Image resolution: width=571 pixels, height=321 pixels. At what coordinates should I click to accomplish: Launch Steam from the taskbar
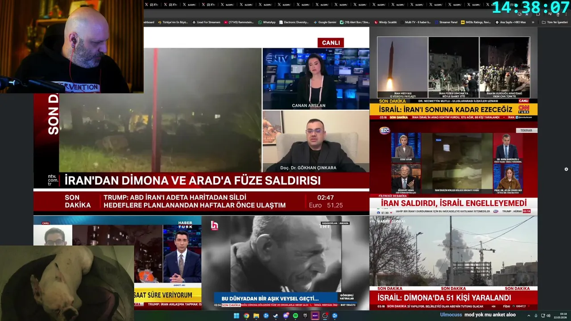[x=276, y=316]
